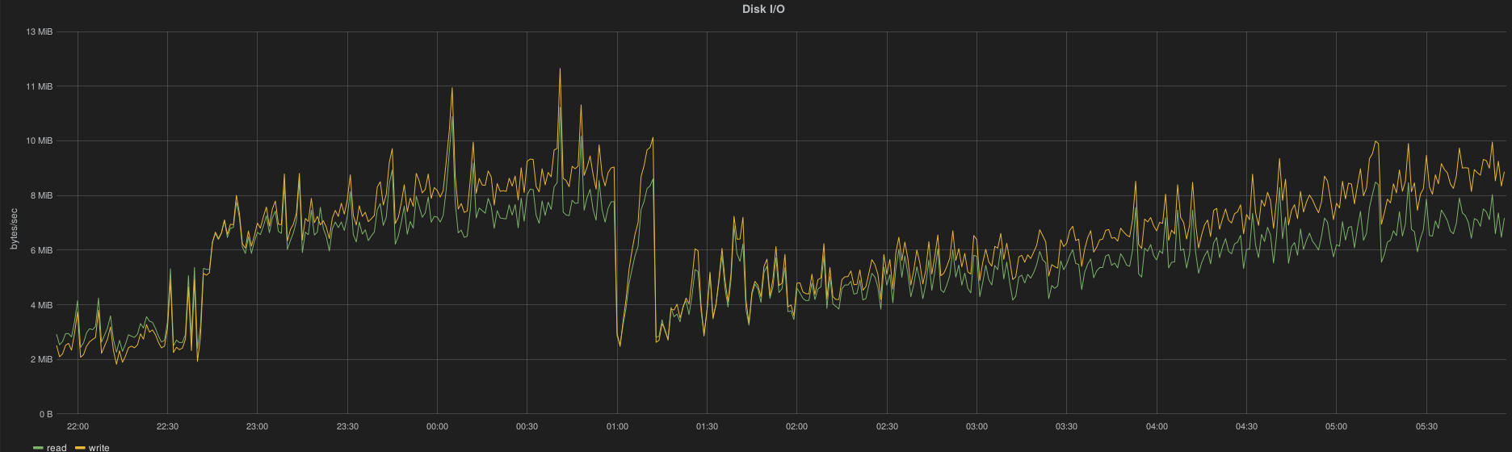The height and width of the screenshot is (452, 1512).
Task: Click the 10 MiB Y-axis tick label
Action: (x=40, y=141)
